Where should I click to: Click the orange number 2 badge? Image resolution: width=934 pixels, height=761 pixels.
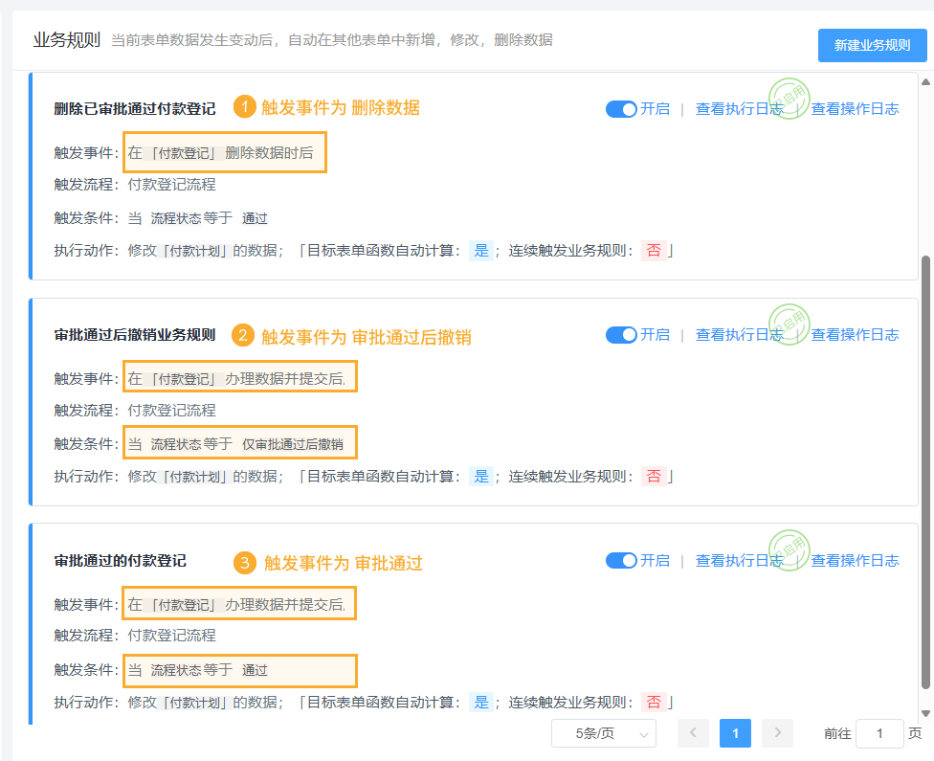tap(244, 336)
